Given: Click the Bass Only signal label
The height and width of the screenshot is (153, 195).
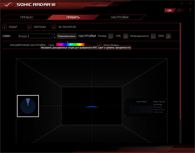Looking at the screenshot, I should click(x=157, y=107).
